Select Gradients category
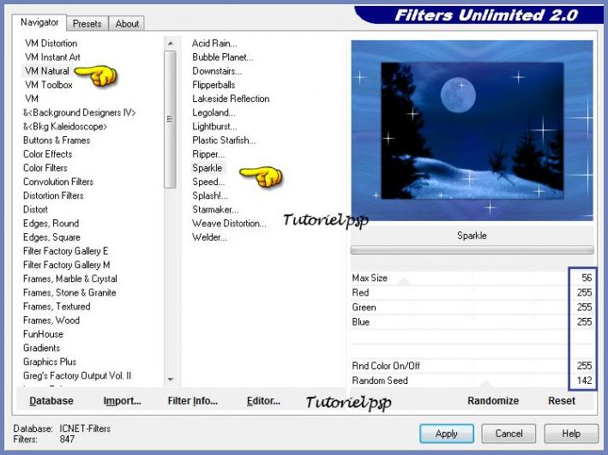This screenshot has width=608, height=455. [x=41, y=348]
